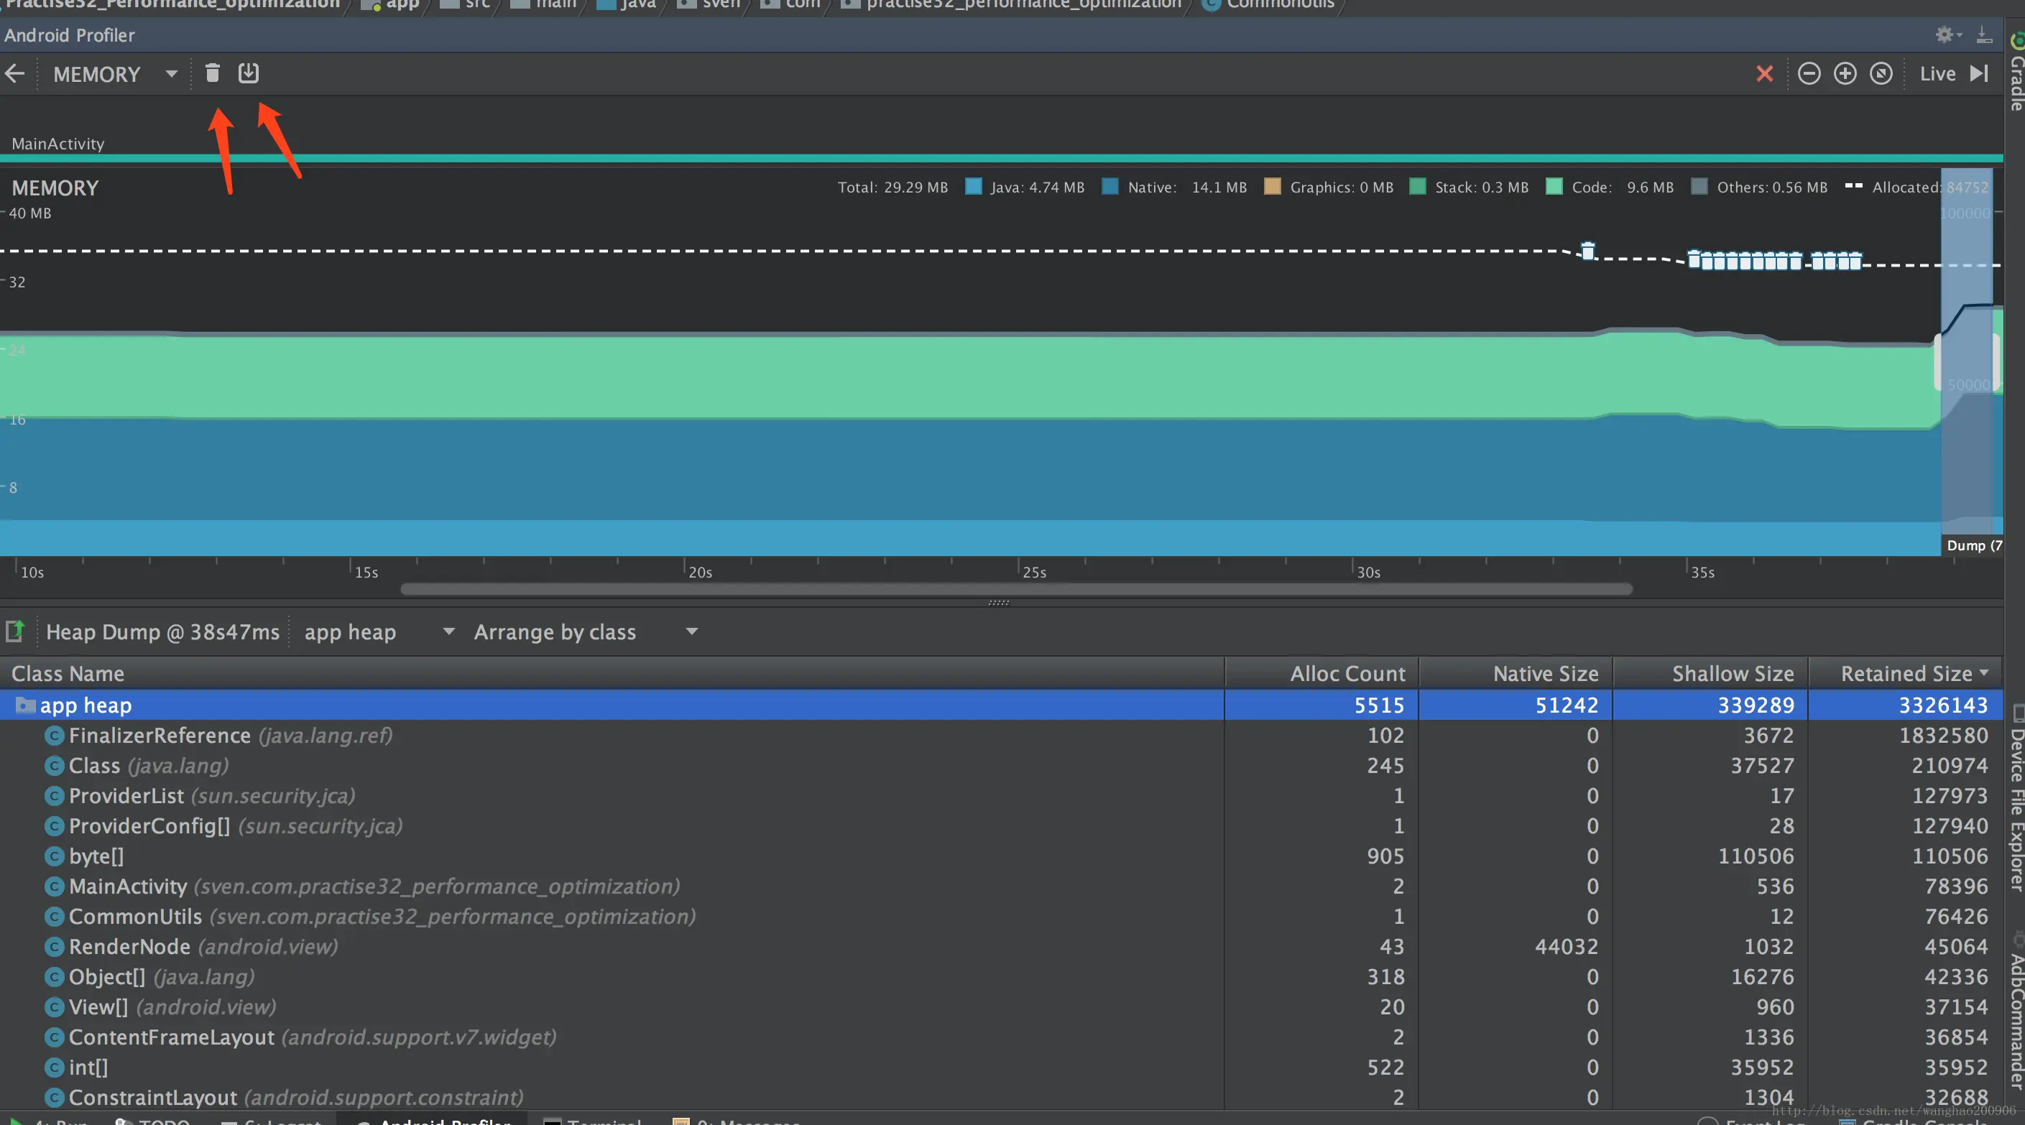Image resolution: width=2025 pixels, height=1125 pixels.
Task: Sort by the Native Size column
Action: click(x=1516, y=673)
